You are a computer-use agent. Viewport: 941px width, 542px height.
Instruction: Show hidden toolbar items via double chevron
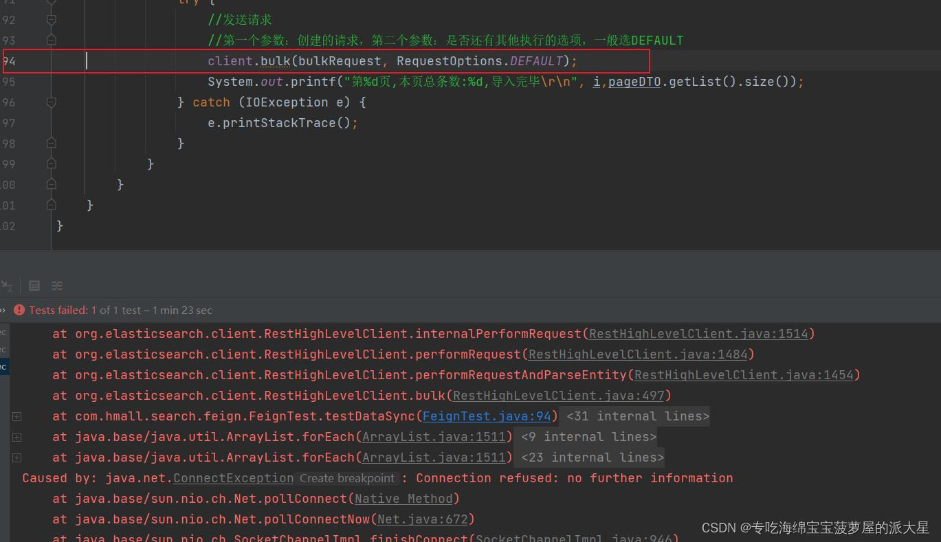pyautogui.click(x=3, y=310)
